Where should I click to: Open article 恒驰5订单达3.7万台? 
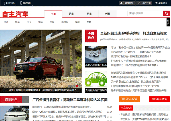69,116
